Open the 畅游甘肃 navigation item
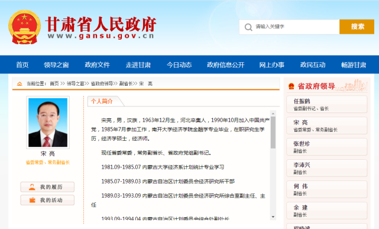The height and width of the screenshot is (229, 379). pos(354,65)
